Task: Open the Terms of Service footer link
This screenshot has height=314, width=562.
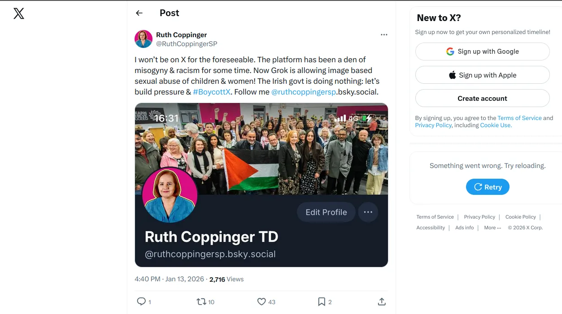Action: click(x=435, y=217)
